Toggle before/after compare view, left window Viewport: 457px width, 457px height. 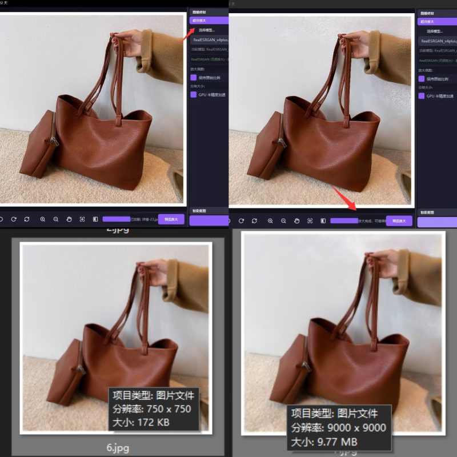[95, 219]
